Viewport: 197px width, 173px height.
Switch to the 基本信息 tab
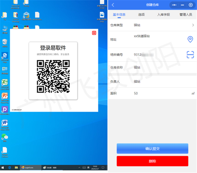(x=119, y=14)
